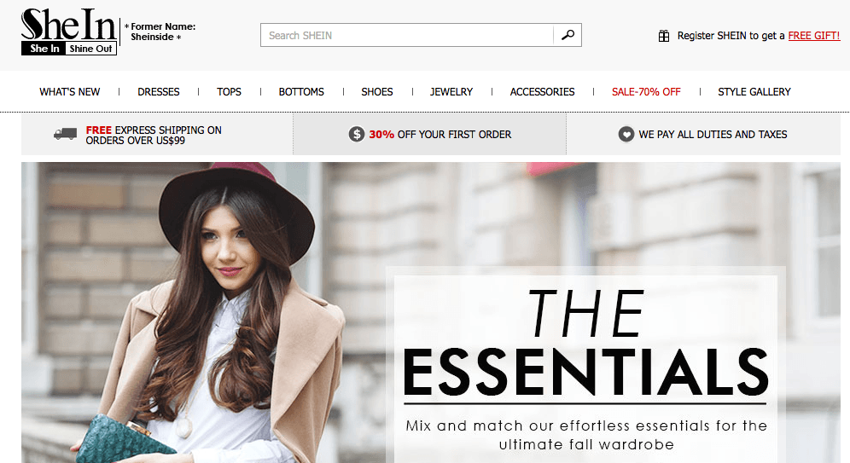View the ACCESSORIES menu
The height and width of the screenshot is (463, 850).
click(542, 92)
